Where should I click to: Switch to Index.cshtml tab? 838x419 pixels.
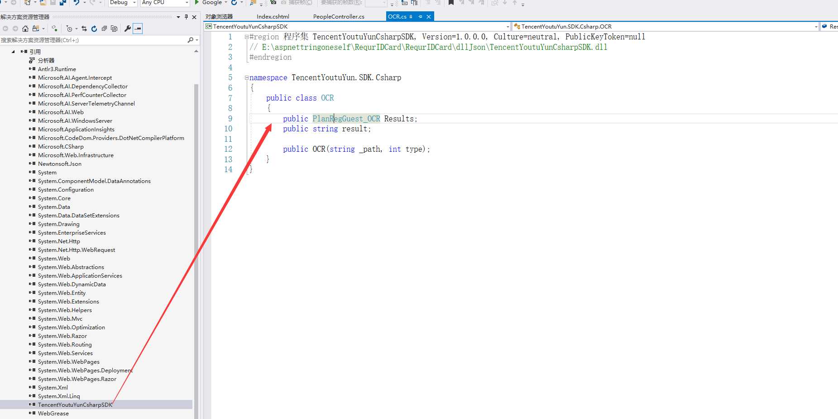pos(273,17)
